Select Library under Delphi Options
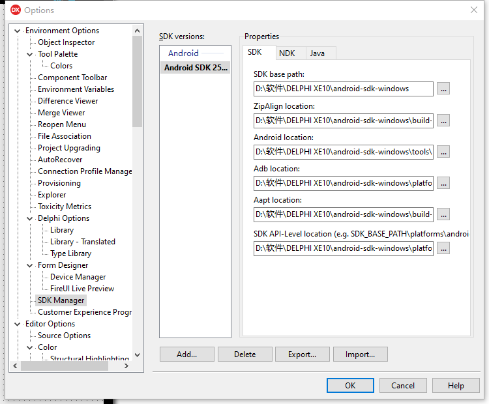This screenshot has width=489, height=404. click(62, 231)
